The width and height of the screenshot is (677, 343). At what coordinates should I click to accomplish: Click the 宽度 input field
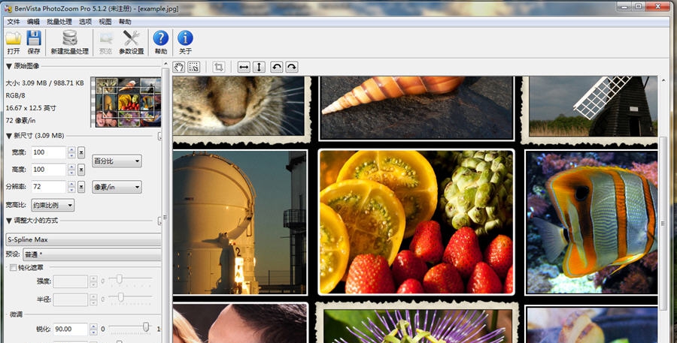pos(48,152)
